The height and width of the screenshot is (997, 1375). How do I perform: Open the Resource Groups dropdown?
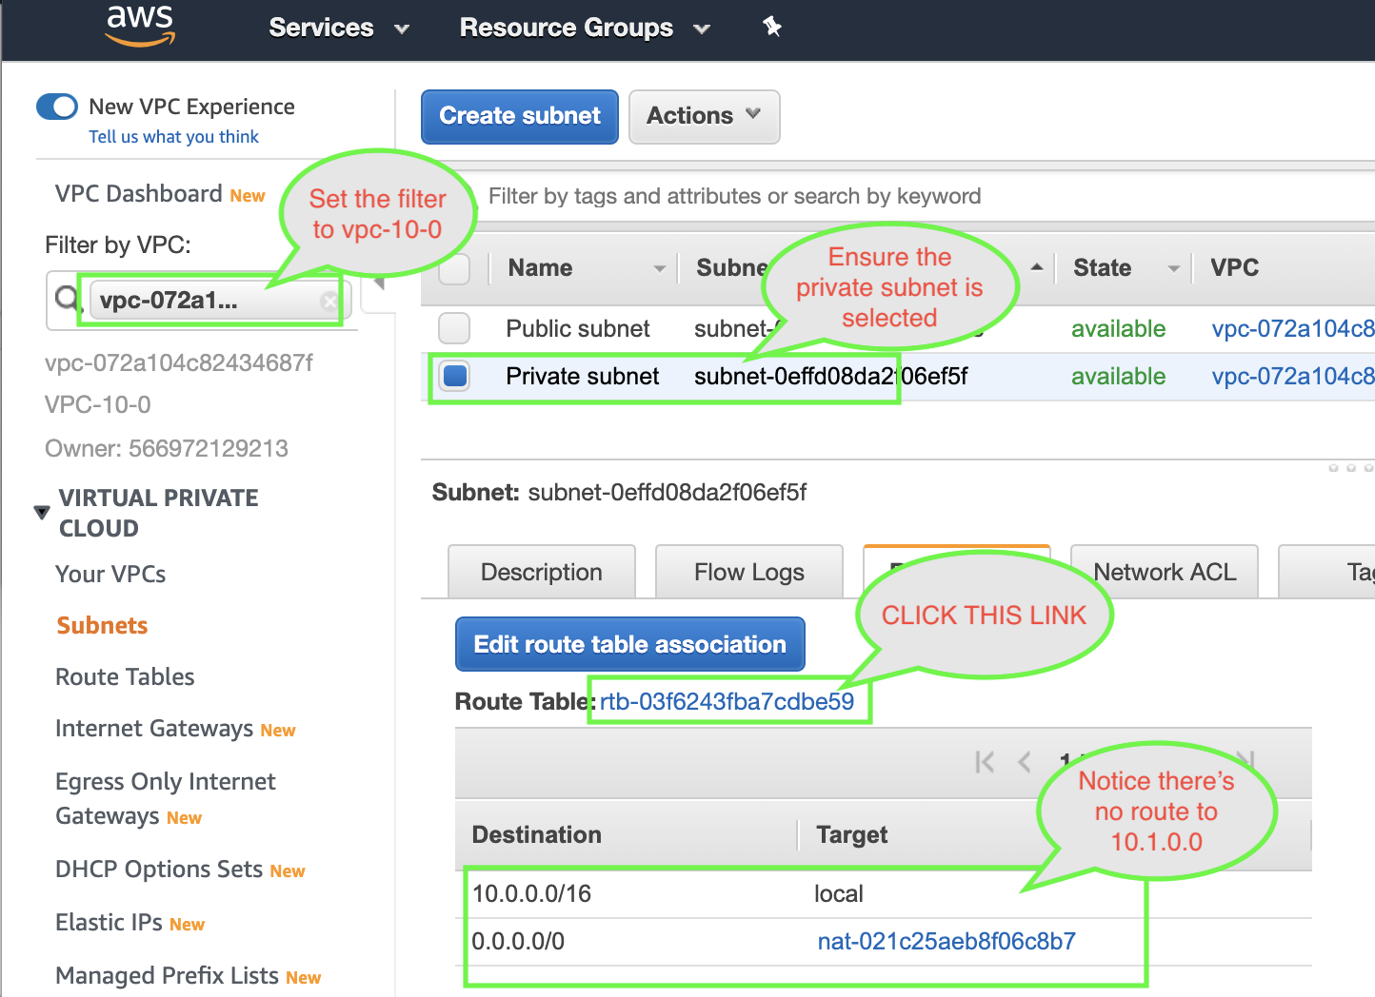pyautogui.click(x=585, y=28)
